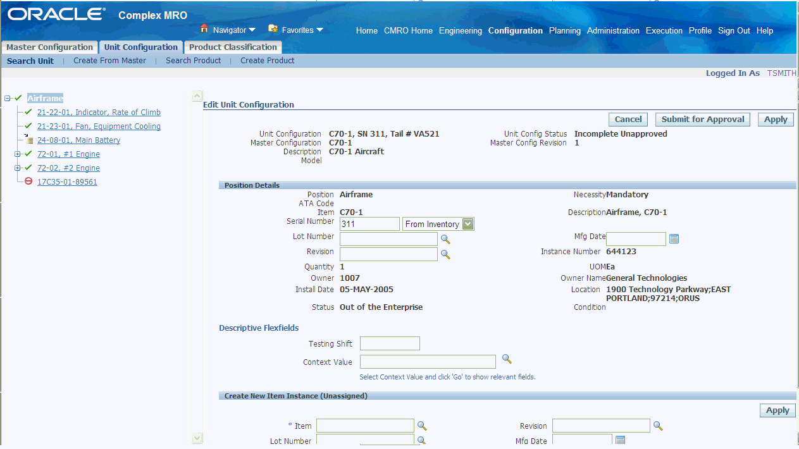Viewport: 799px width, 449px height.
Task: Open the Configuration menu link
Action: [x=516, y=30]
